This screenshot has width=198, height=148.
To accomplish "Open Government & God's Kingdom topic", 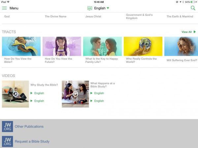I will (139, 16).
